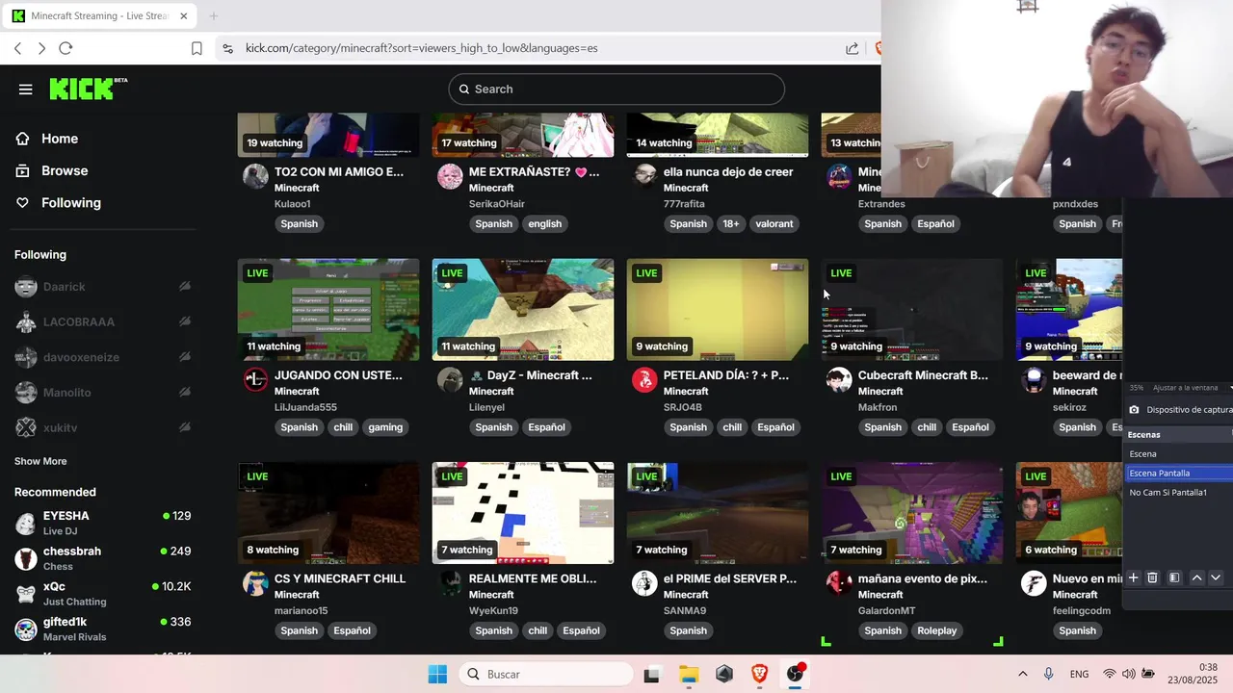Move OBS scene down with arrow
The height and width of the screenshot is (693, 1233).
(x=1216, y=577)
